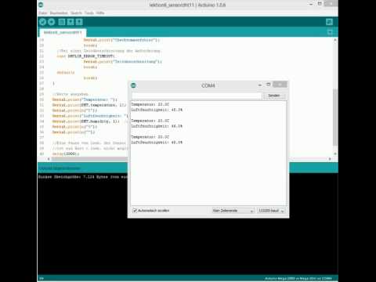The width and height of the screenshot is (376, 282).
Task: Click the Arduino logo in COM4 window
Action: [x=133, y=85]
